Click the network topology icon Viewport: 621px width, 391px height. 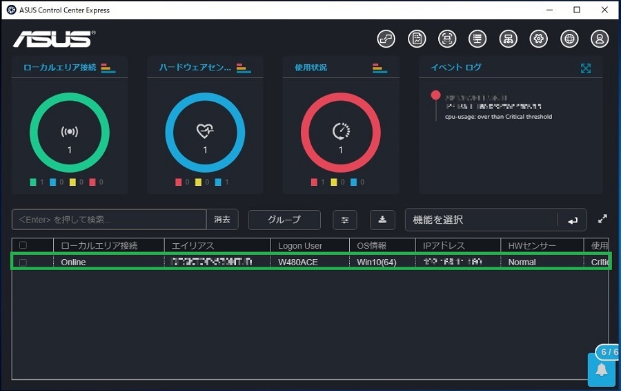[508, 39]
